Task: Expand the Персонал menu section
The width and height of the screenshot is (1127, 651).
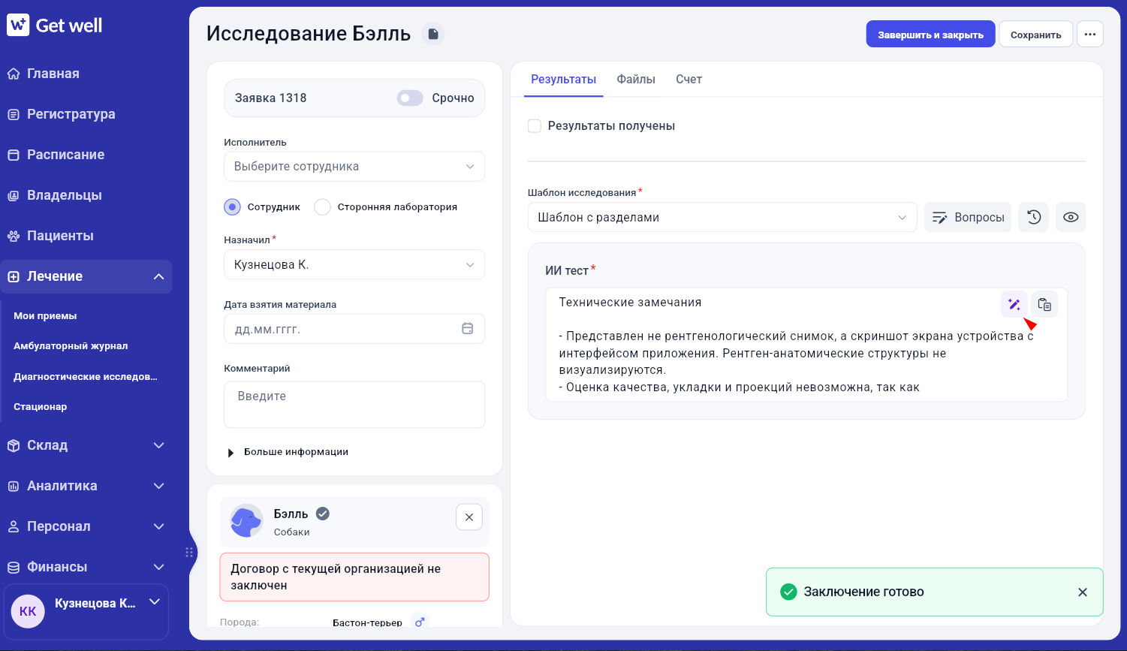Action: coord(86,526)
